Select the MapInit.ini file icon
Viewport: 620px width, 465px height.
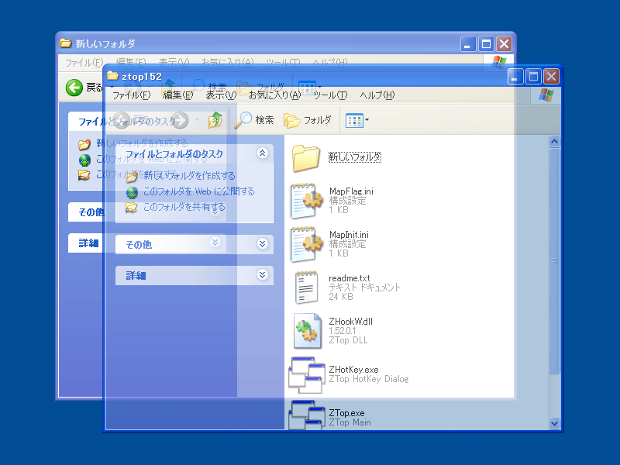(307, 244)
